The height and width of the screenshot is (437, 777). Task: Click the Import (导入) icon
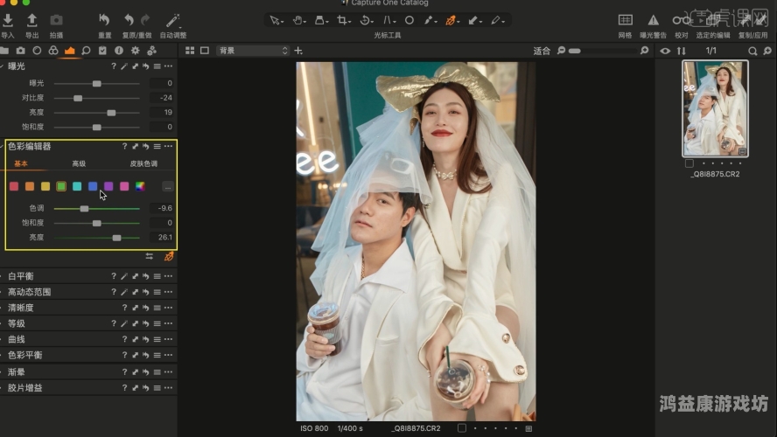coord(8,21)
